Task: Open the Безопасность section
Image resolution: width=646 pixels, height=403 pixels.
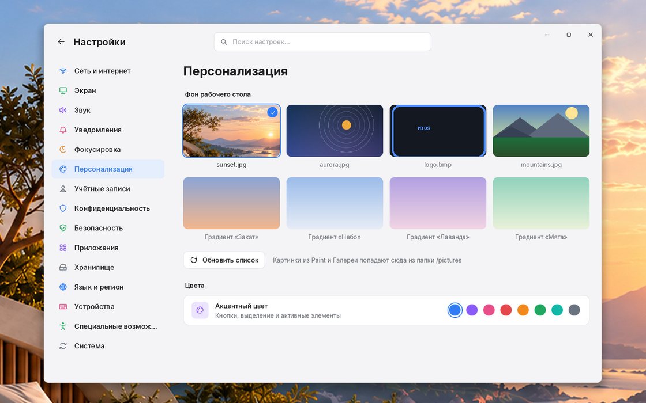Action: (x=108, y=228)
